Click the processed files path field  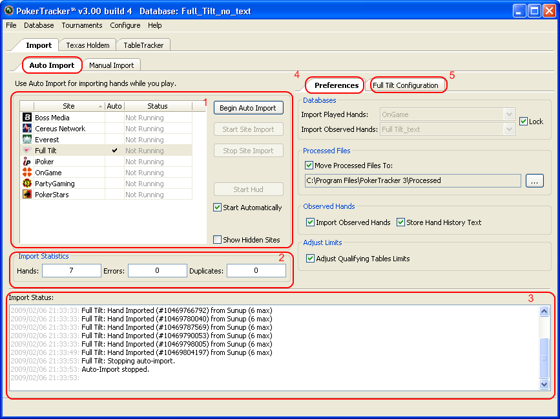point(413,180)
